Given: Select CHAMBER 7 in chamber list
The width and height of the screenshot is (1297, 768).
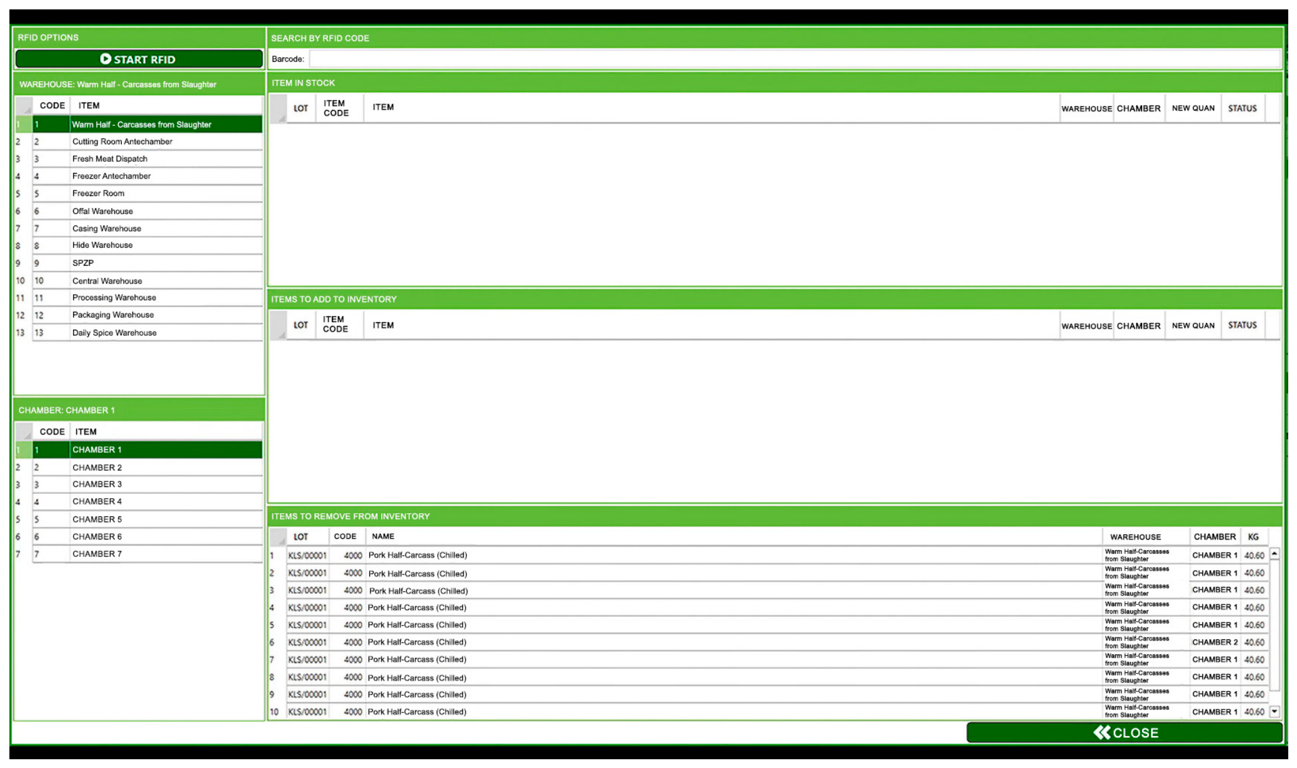Looking at the screenshot, I should coord(139,554).
